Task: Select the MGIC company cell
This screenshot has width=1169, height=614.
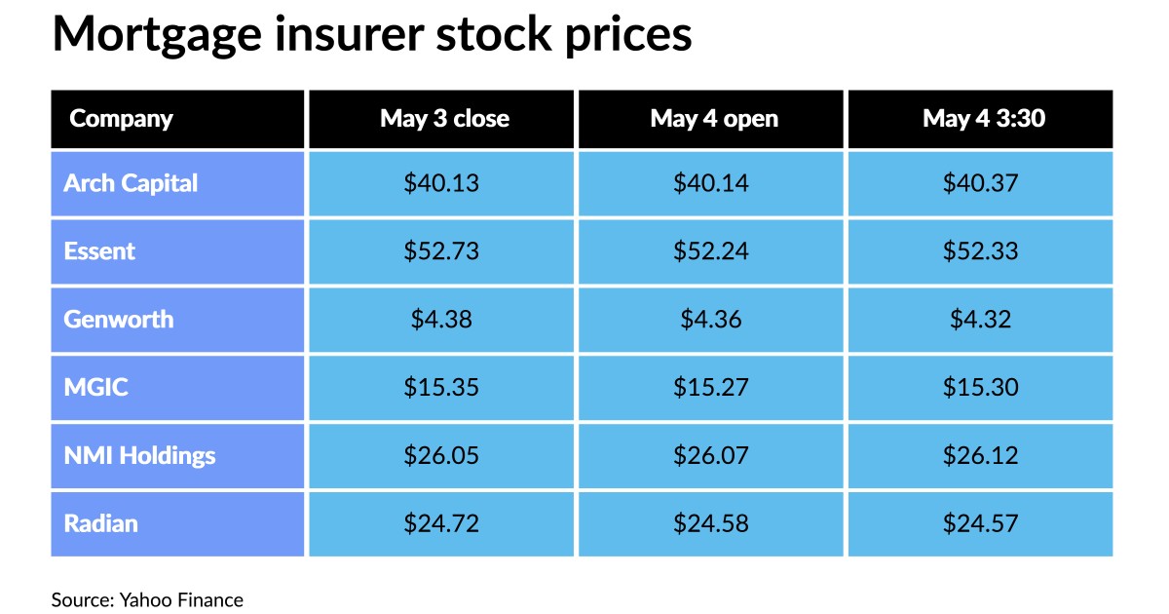Action: [95, 387]
